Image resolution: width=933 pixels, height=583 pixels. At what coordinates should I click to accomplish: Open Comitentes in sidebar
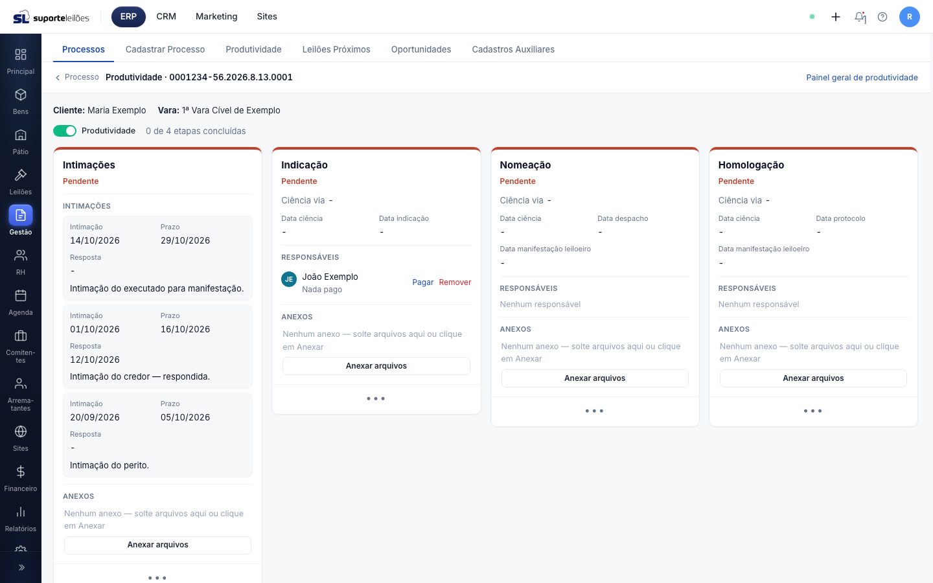pyautogui.click(x=21, y=346)
